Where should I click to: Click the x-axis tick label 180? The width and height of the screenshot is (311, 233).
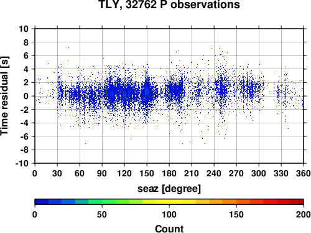coord(169,173)
